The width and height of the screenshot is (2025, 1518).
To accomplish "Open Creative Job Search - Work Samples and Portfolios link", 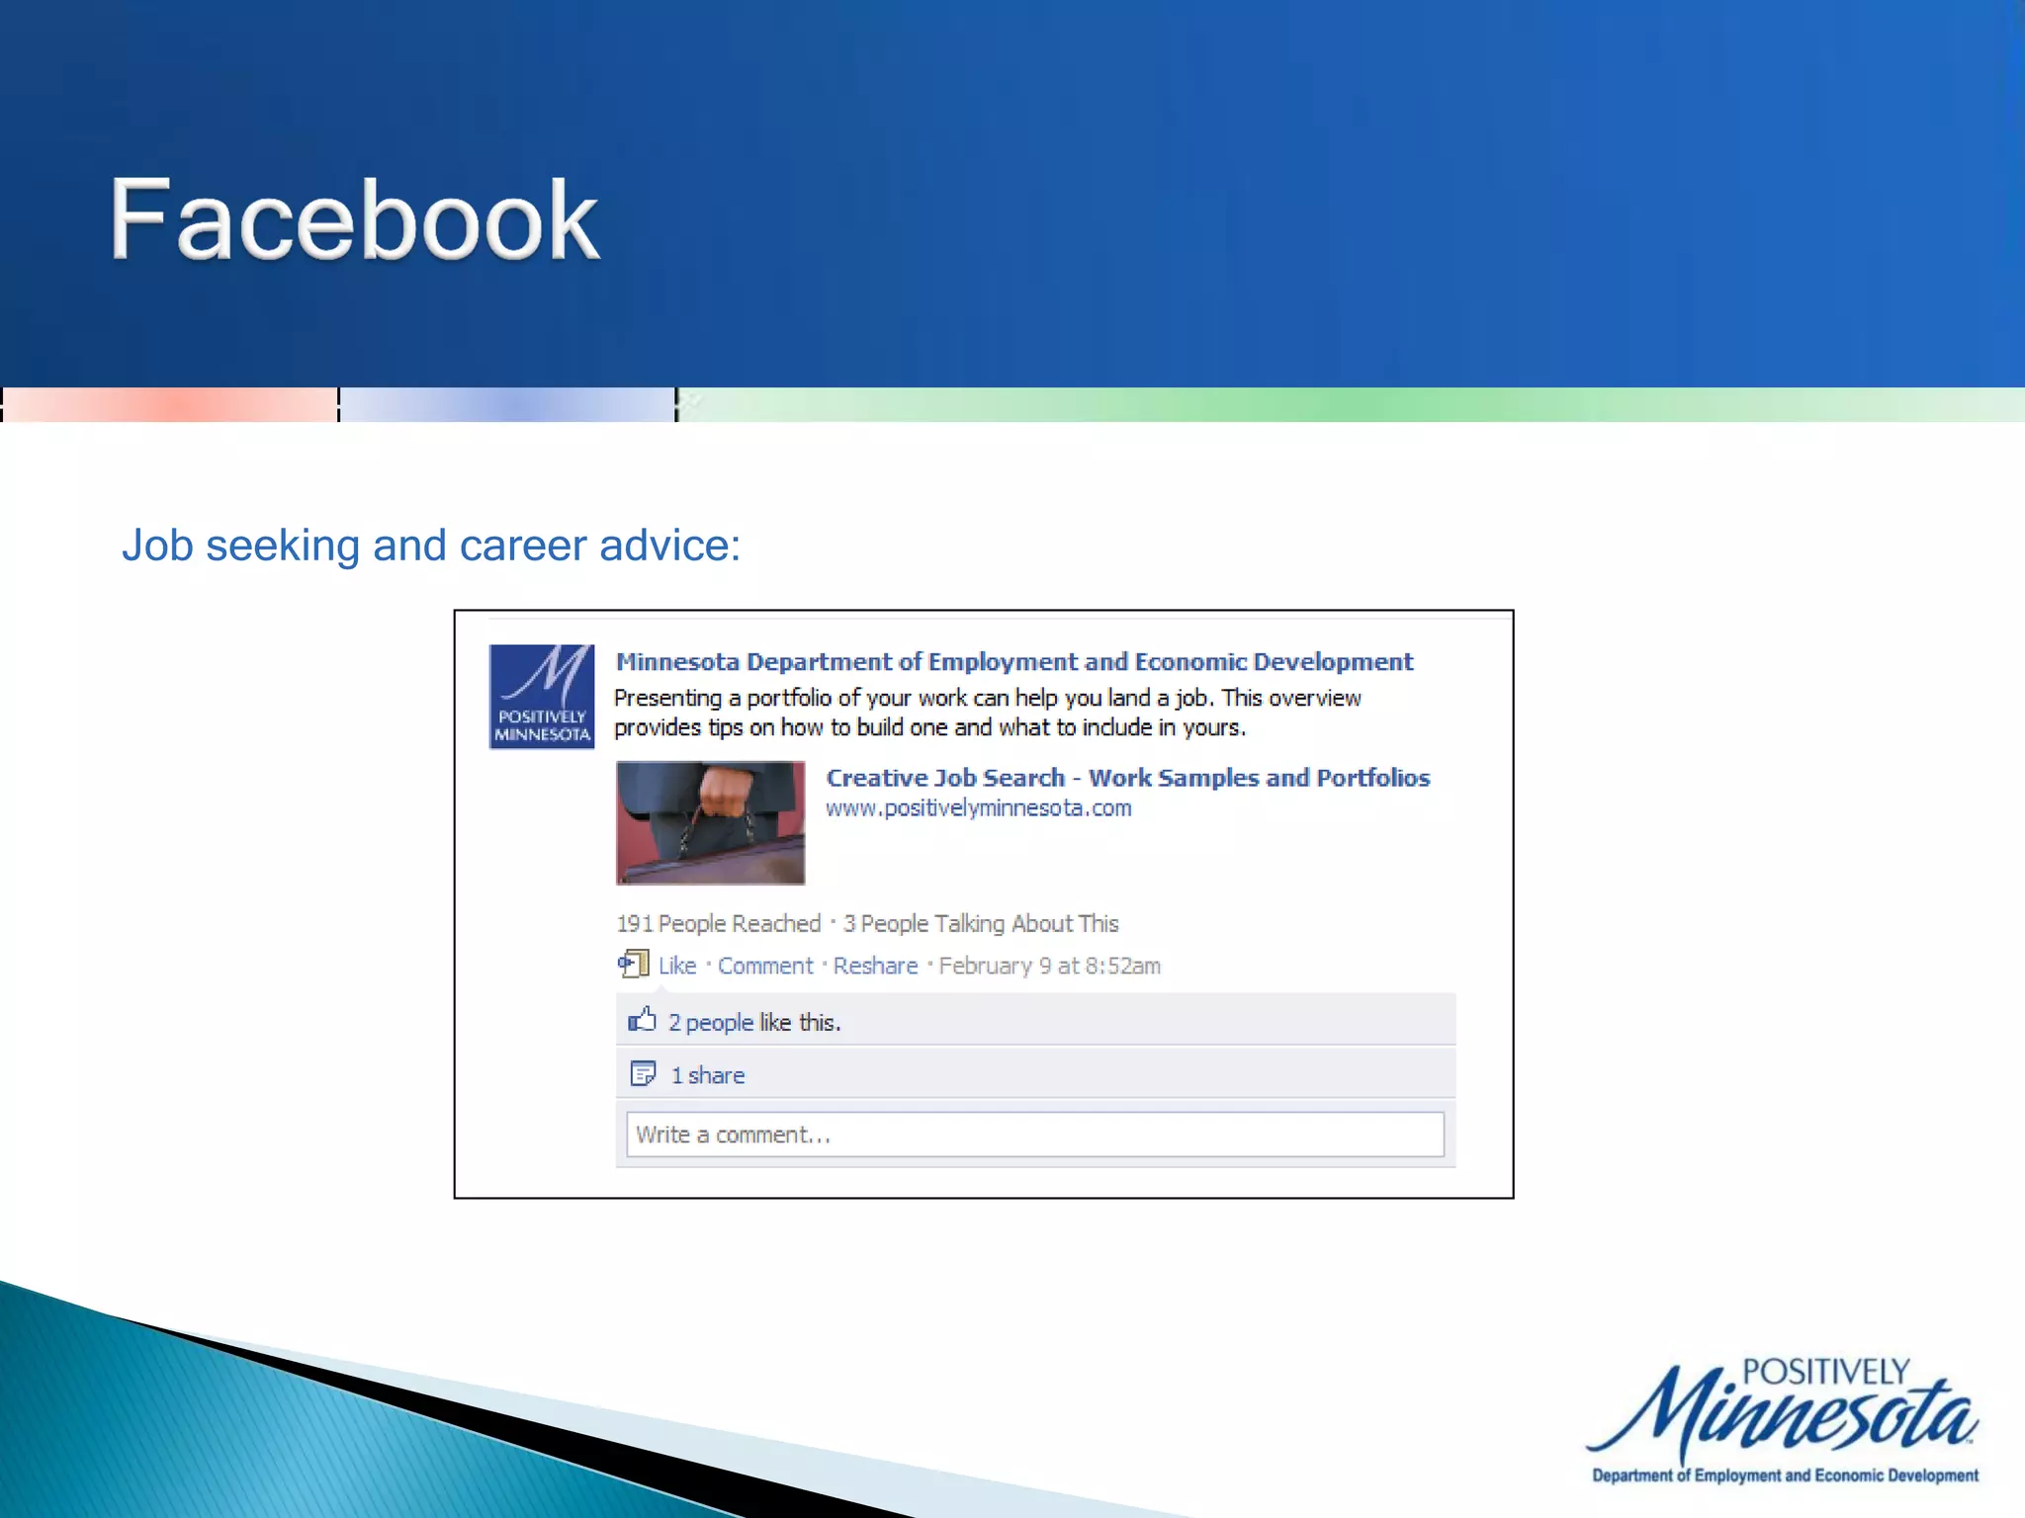I will pyautogui.click(x=1128, y=778).
